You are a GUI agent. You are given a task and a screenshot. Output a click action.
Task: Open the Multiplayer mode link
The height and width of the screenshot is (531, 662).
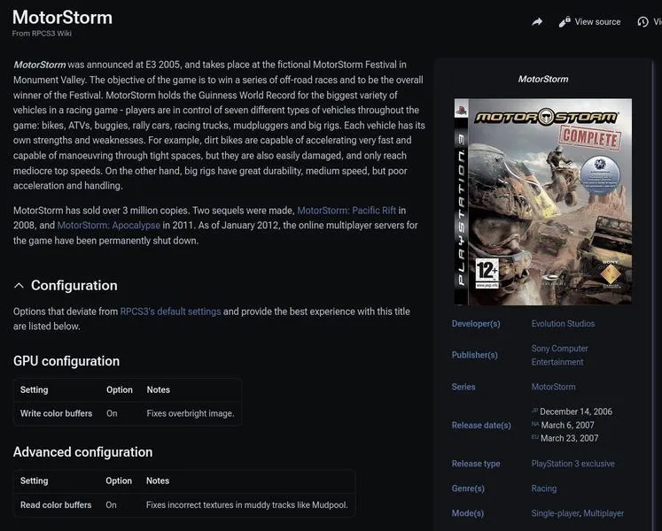coord(604,513)
